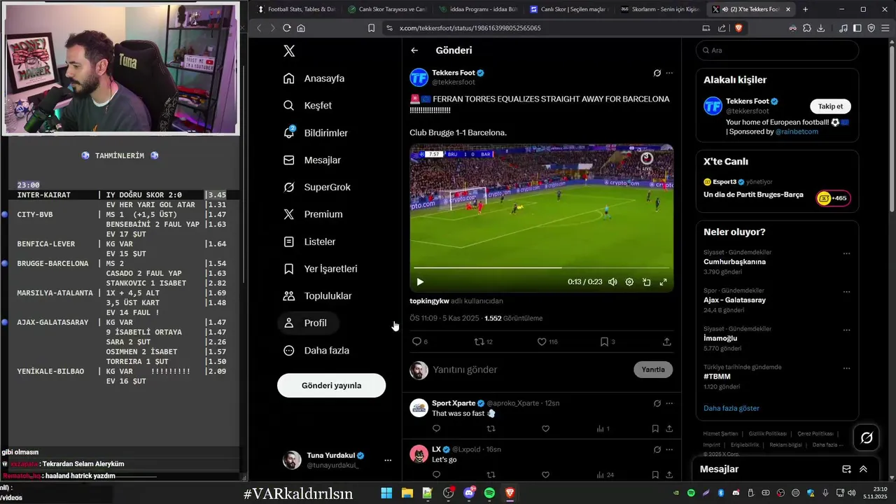Viewport: 896px width, 504px height.
Task: Open Topluluklar communities
Action: pos(318,296)
